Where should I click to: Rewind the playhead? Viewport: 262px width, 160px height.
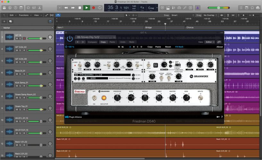click(x=66, y=8)
